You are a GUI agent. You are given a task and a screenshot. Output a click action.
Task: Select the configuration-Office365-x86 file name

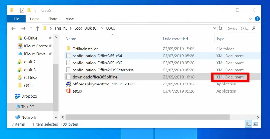click(97, 63)
